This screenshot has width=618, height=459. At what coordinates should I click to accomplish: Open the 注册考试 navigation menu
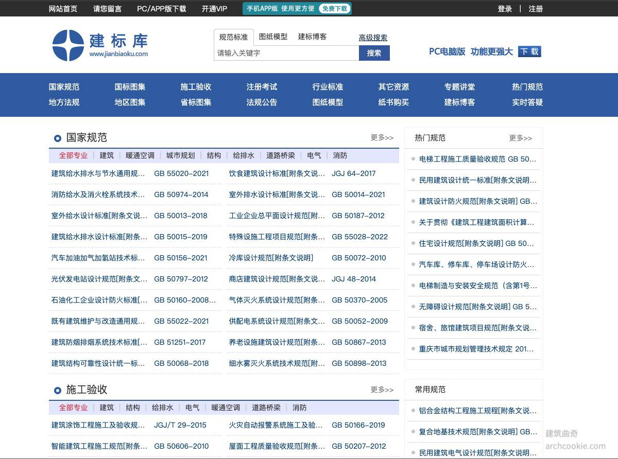[x=263, y=87]
